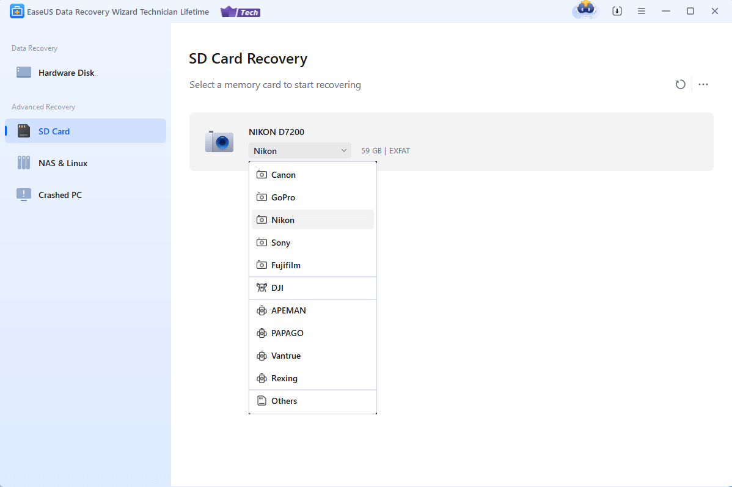Click the EaseUS app logo icon
Screen dimensions: 732x487
tap(16, 11)
